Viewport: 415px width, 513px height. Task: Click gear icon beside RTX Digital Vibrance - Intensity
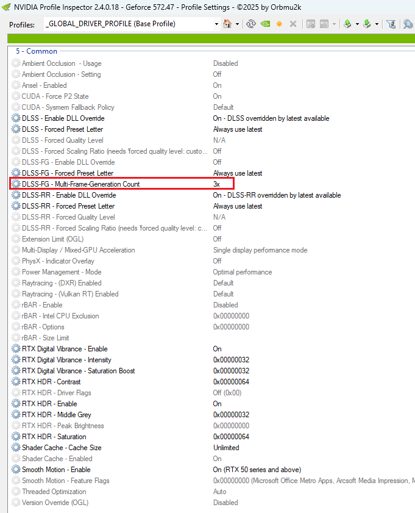(16, 360)
